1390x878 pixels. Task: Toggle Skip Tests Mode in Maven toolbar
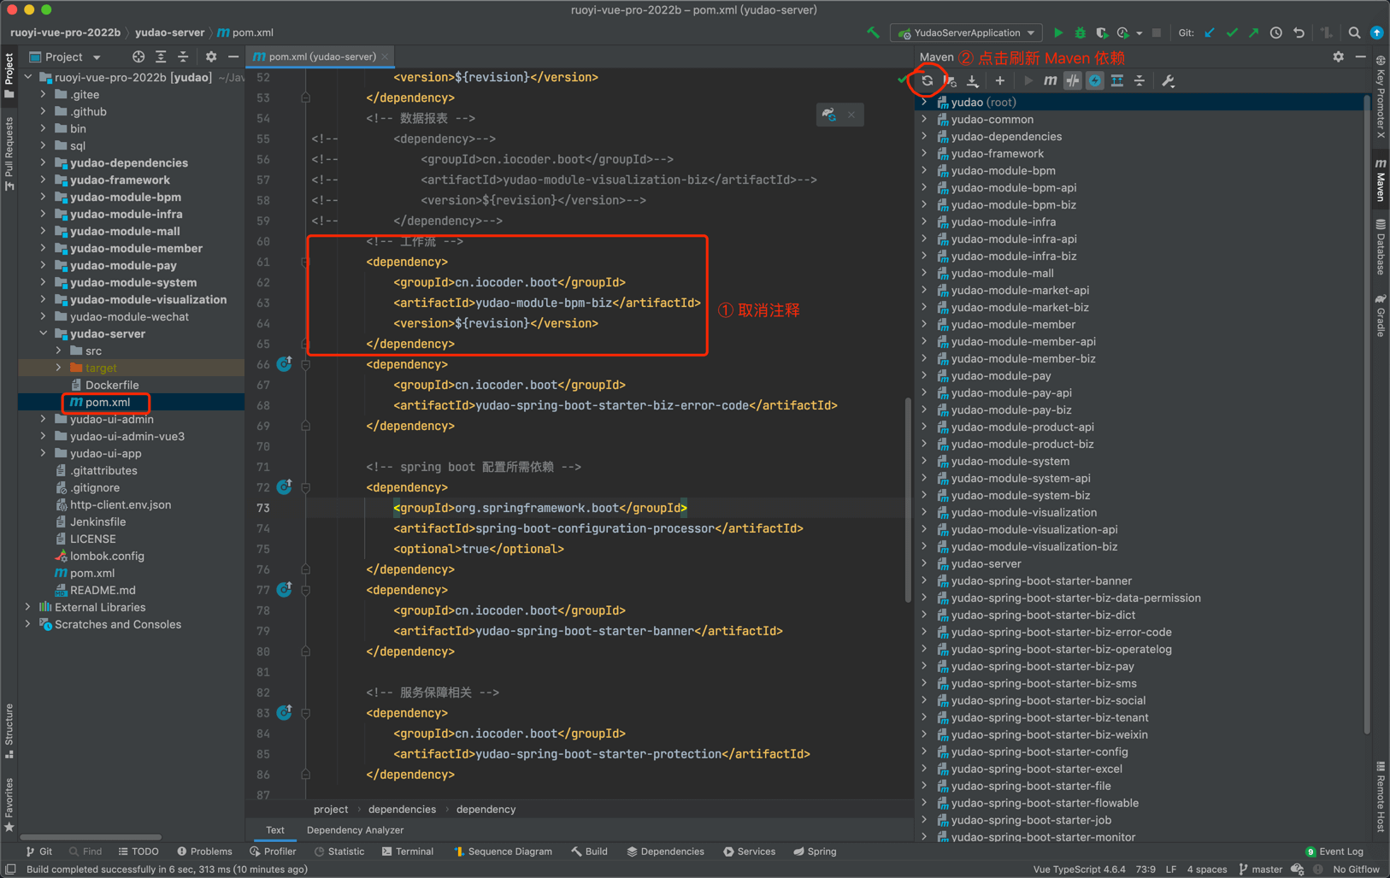click(x=1094, y=80)
